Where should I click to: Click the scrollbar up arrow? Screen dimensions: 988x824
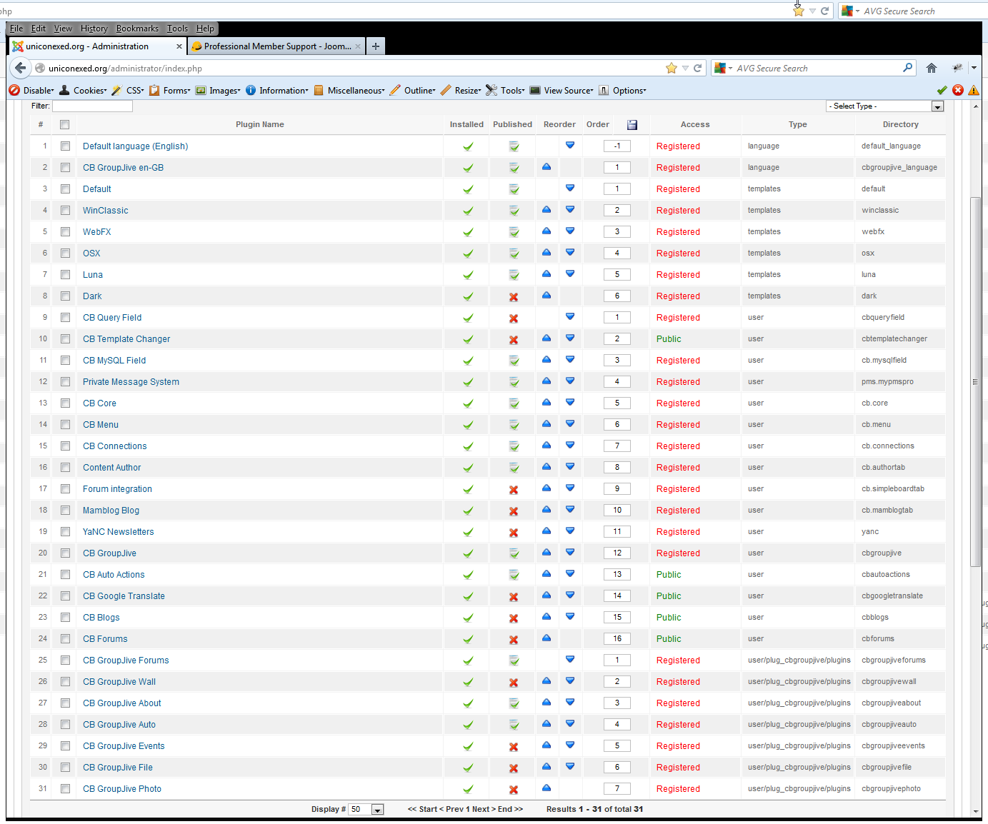976,106
